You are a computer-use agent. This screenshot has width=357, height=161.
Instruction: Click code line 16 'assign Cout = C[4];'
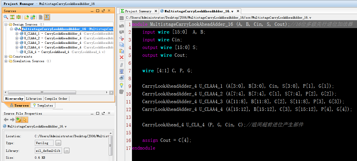(167, 140)
